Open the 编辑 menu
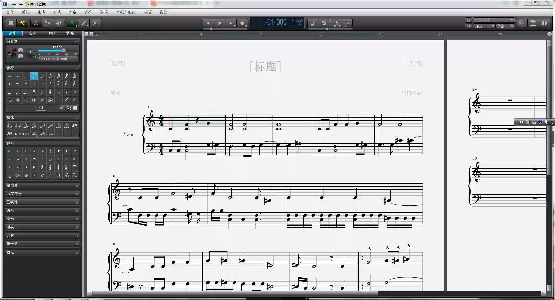Screen dimensions: 555x300 pos(26,12)
